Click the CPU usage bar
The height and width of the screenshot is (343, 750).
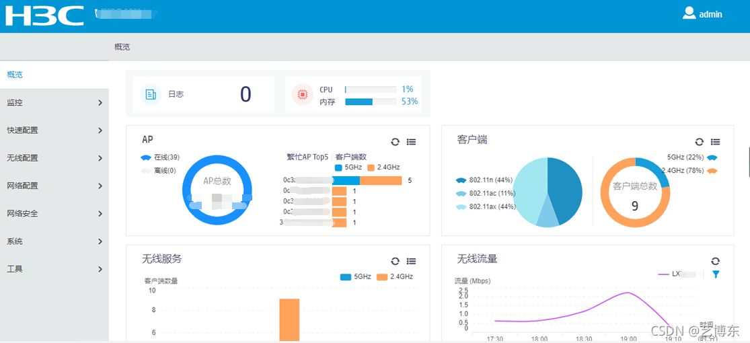click(371, 89)
